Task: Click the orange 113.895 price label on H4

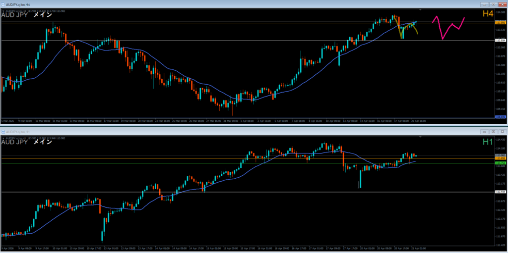Action: point(500,23)
